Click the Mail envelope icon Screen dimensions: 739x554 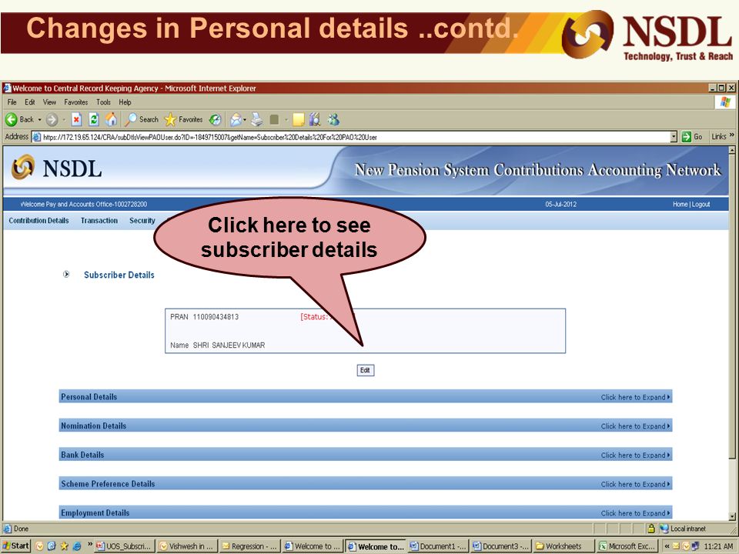(x=236, y=120)
